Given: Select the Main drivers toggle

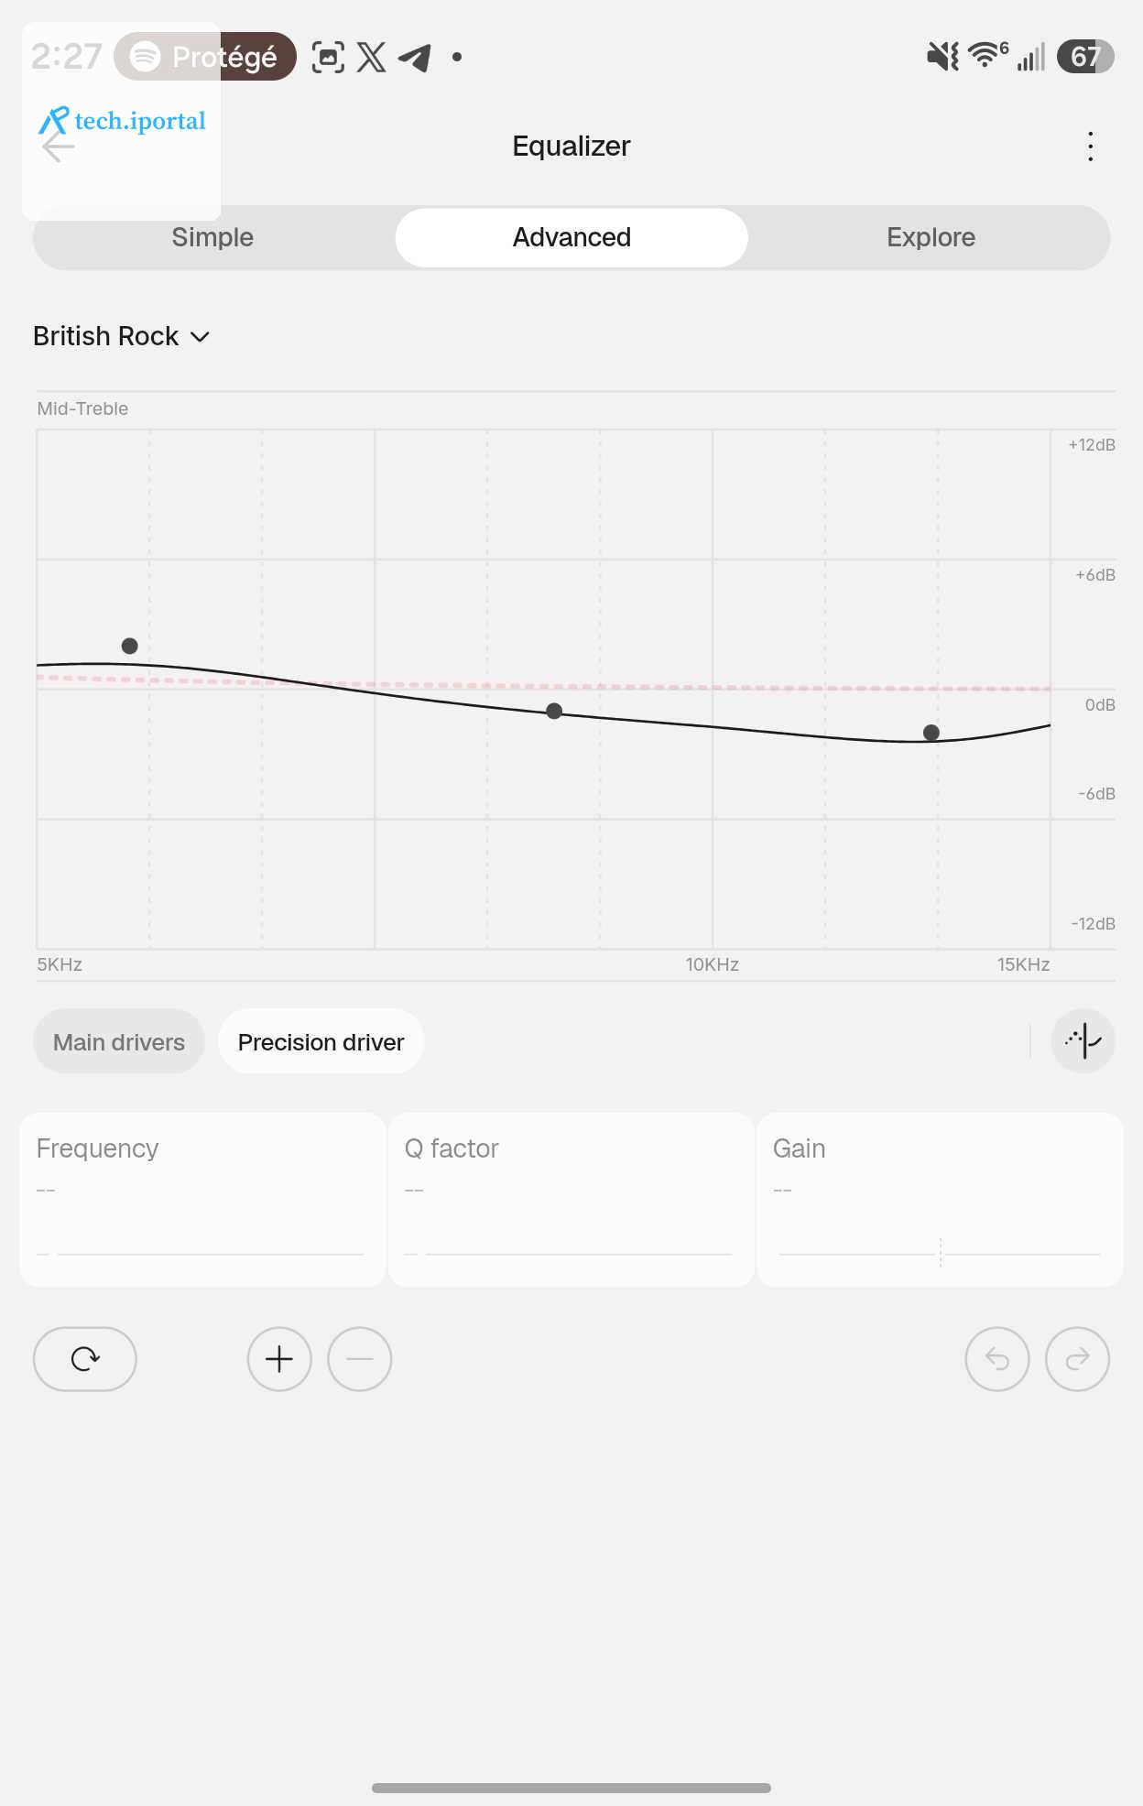Looking at the screenshot, I should click(x=119, y=1042).
